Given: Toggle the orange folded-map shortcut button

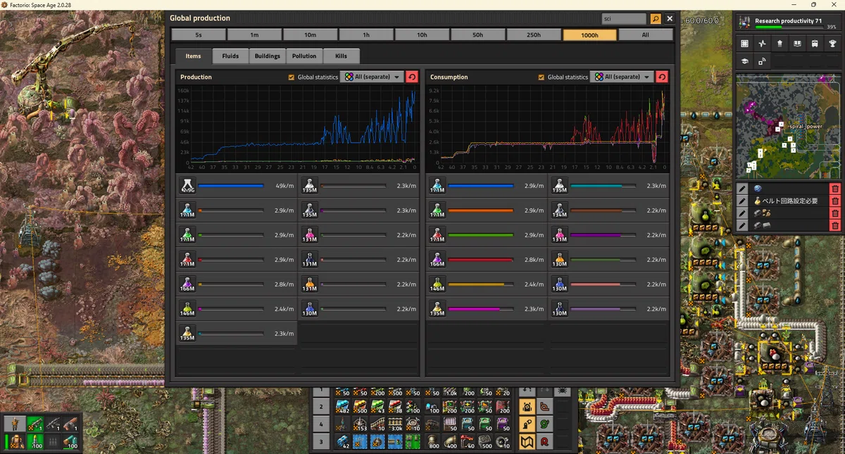Looking at the screenshot, I should point(527,442).
